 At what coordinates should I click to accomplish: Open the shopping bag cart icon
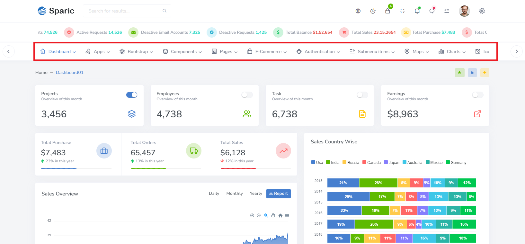tap(387, 11)
